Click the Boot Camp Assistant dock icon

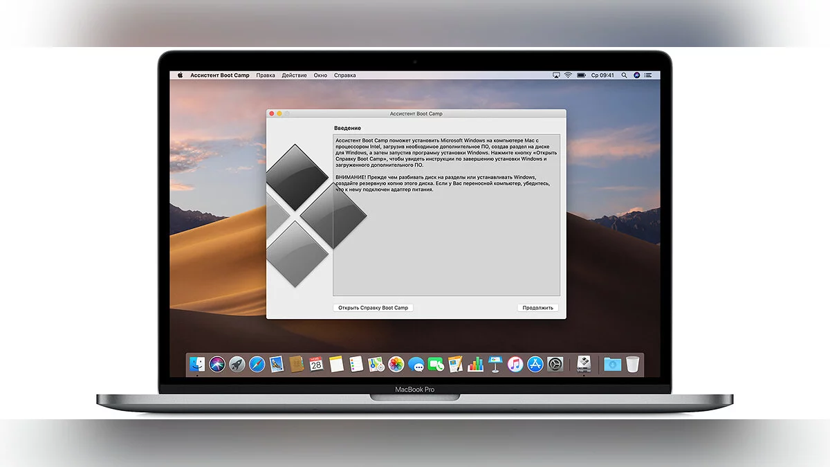pos(583,363)
